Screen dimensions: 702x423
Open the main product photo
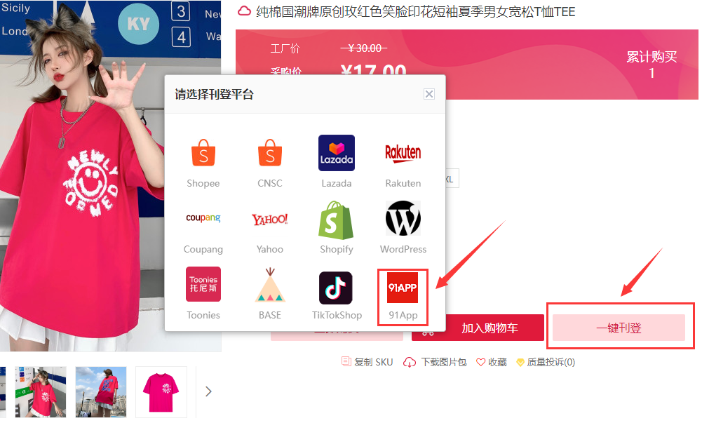pos(110,175)
